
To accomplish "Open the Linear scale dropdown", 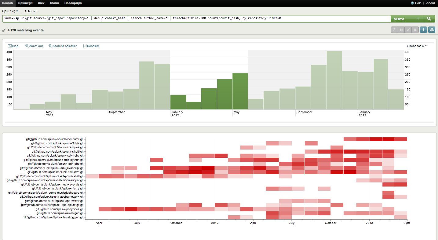I will pyautogui.click(x=416, y=46).
